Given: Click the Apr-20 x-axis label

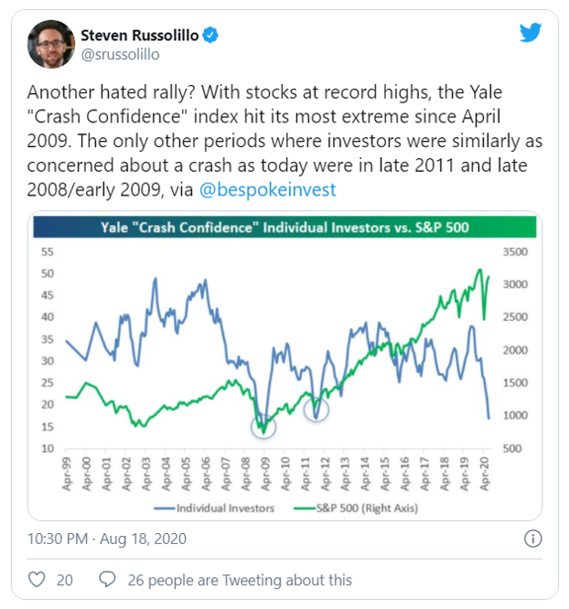Looking at the screenshot, I should tap(490, 474).
